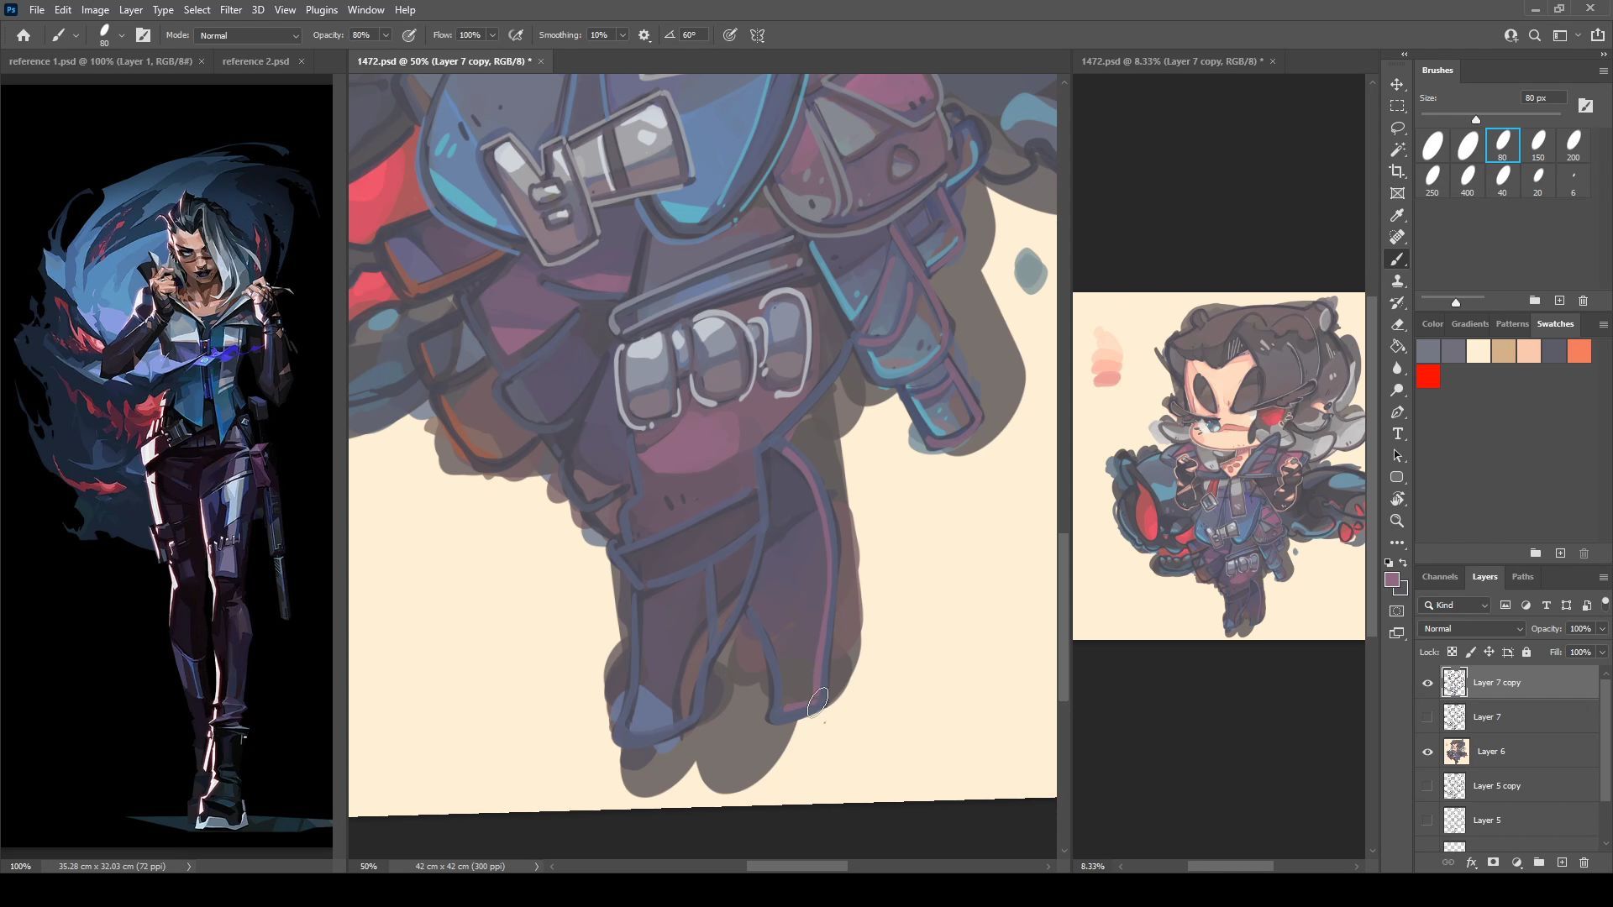This screenshot has width=1613, height=907.
Task: Switch to the Paths tab
Action: (x=1522, y=576)
